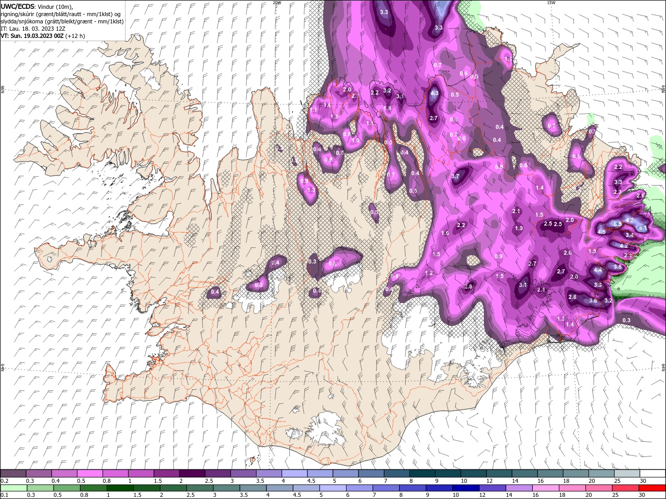
Task: Click the 3.7 precipitation value on the map
Action: (455, 176)
